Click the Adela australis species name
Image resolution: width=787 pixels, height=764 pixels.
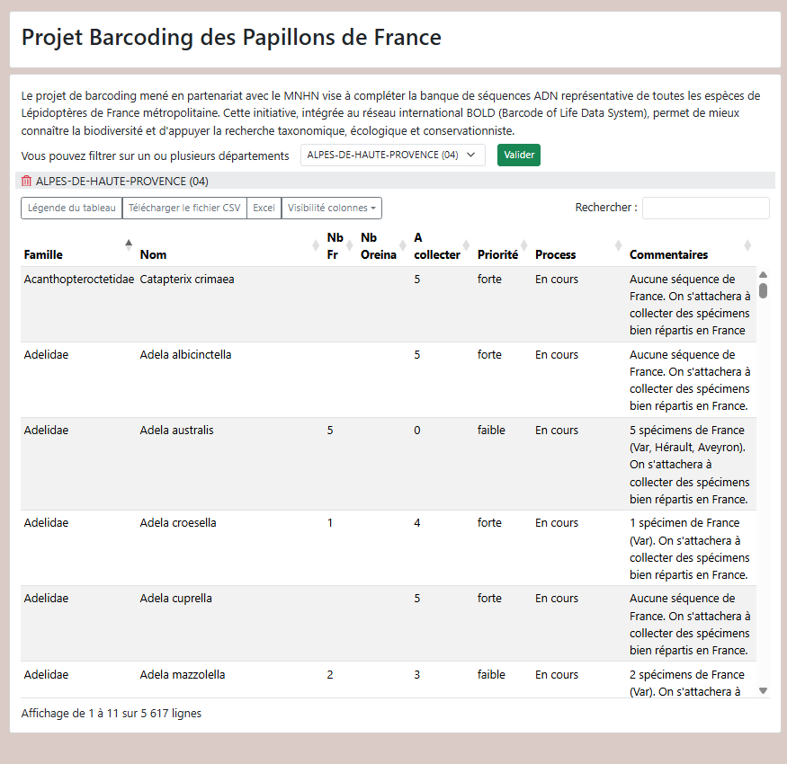(x=176, y=431)
